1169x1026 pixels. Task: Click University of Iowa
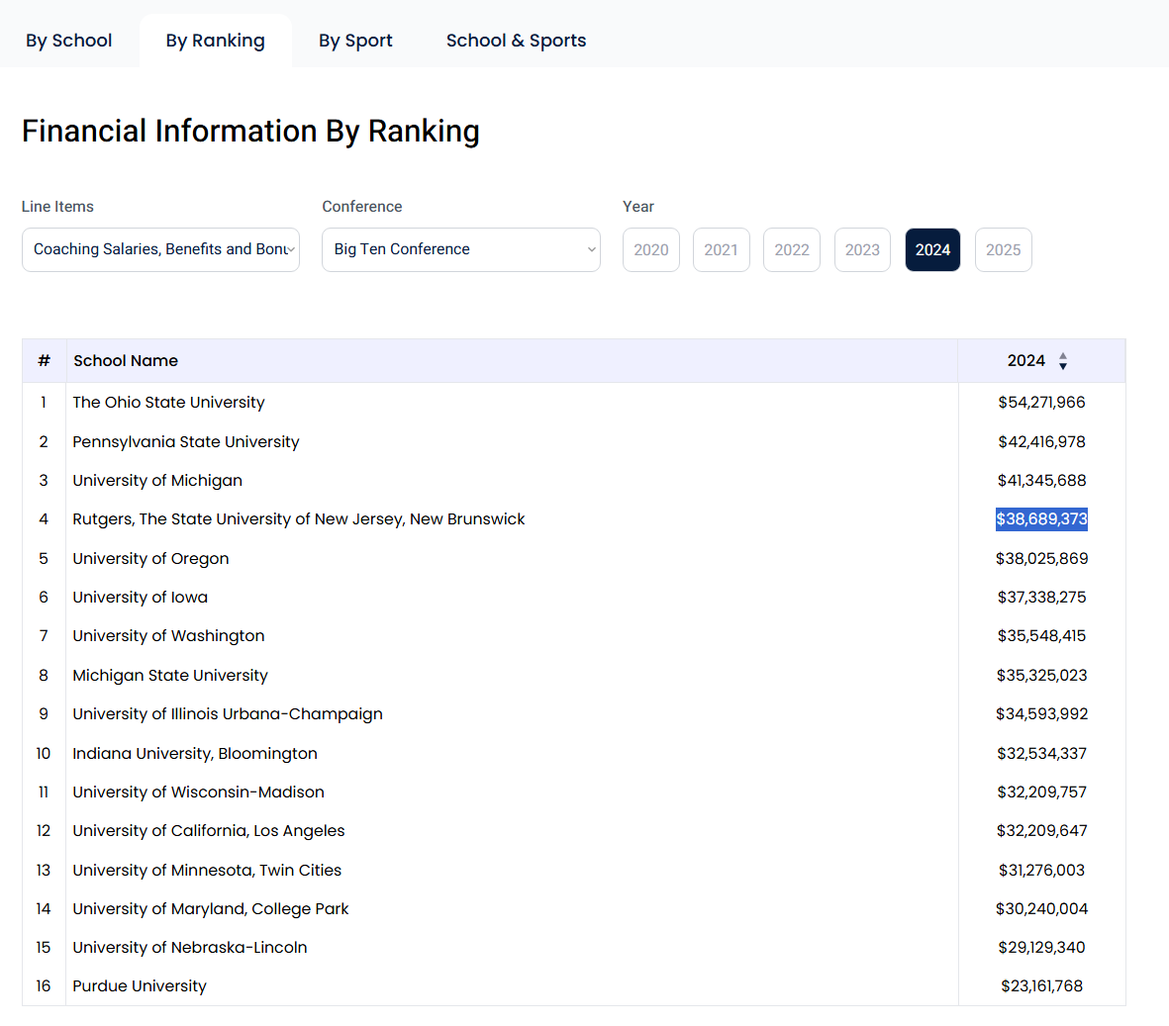(141, 598)
